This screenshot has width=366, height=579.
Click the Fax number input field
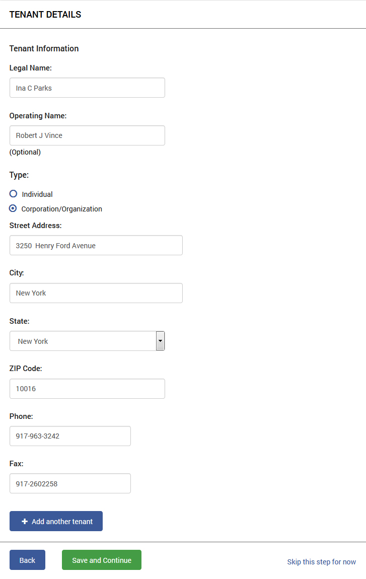70,483
